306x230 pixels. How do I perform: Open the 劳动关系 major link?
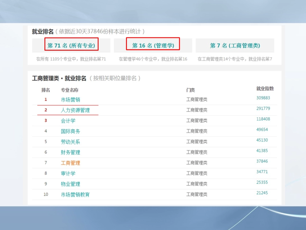tap(71, 142)
